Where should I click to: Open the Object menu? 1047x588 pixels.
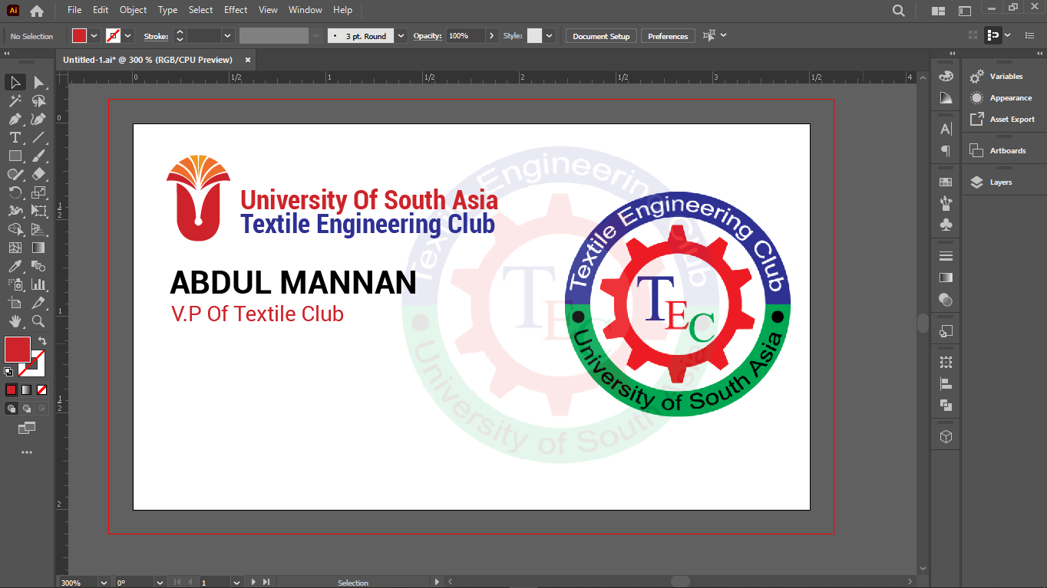click(133, 10)
